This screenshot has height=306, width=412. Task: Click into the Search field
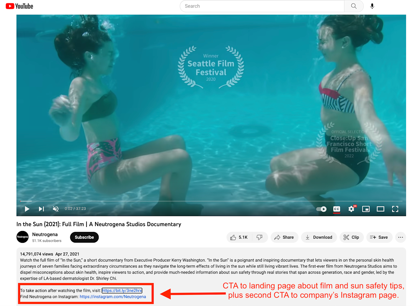pyautogui.click(x=262, y=6)
